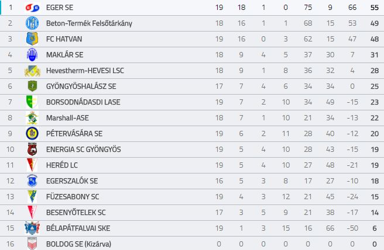
Task: Open BESENYŐTELEK SC team link
Action: pyautogui.click(x=76, y=213)
